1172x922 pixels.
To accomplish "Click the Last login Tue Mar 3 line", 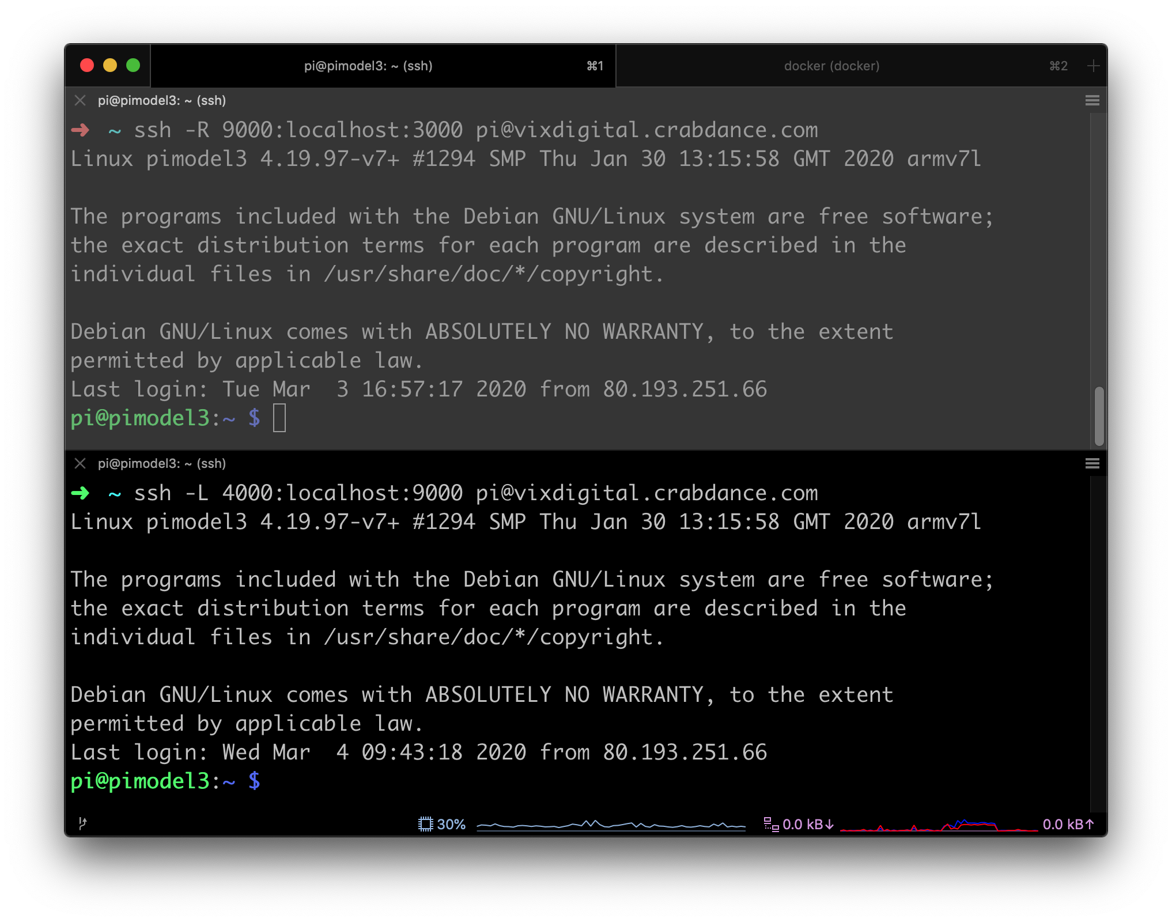I will coord(419,390).
